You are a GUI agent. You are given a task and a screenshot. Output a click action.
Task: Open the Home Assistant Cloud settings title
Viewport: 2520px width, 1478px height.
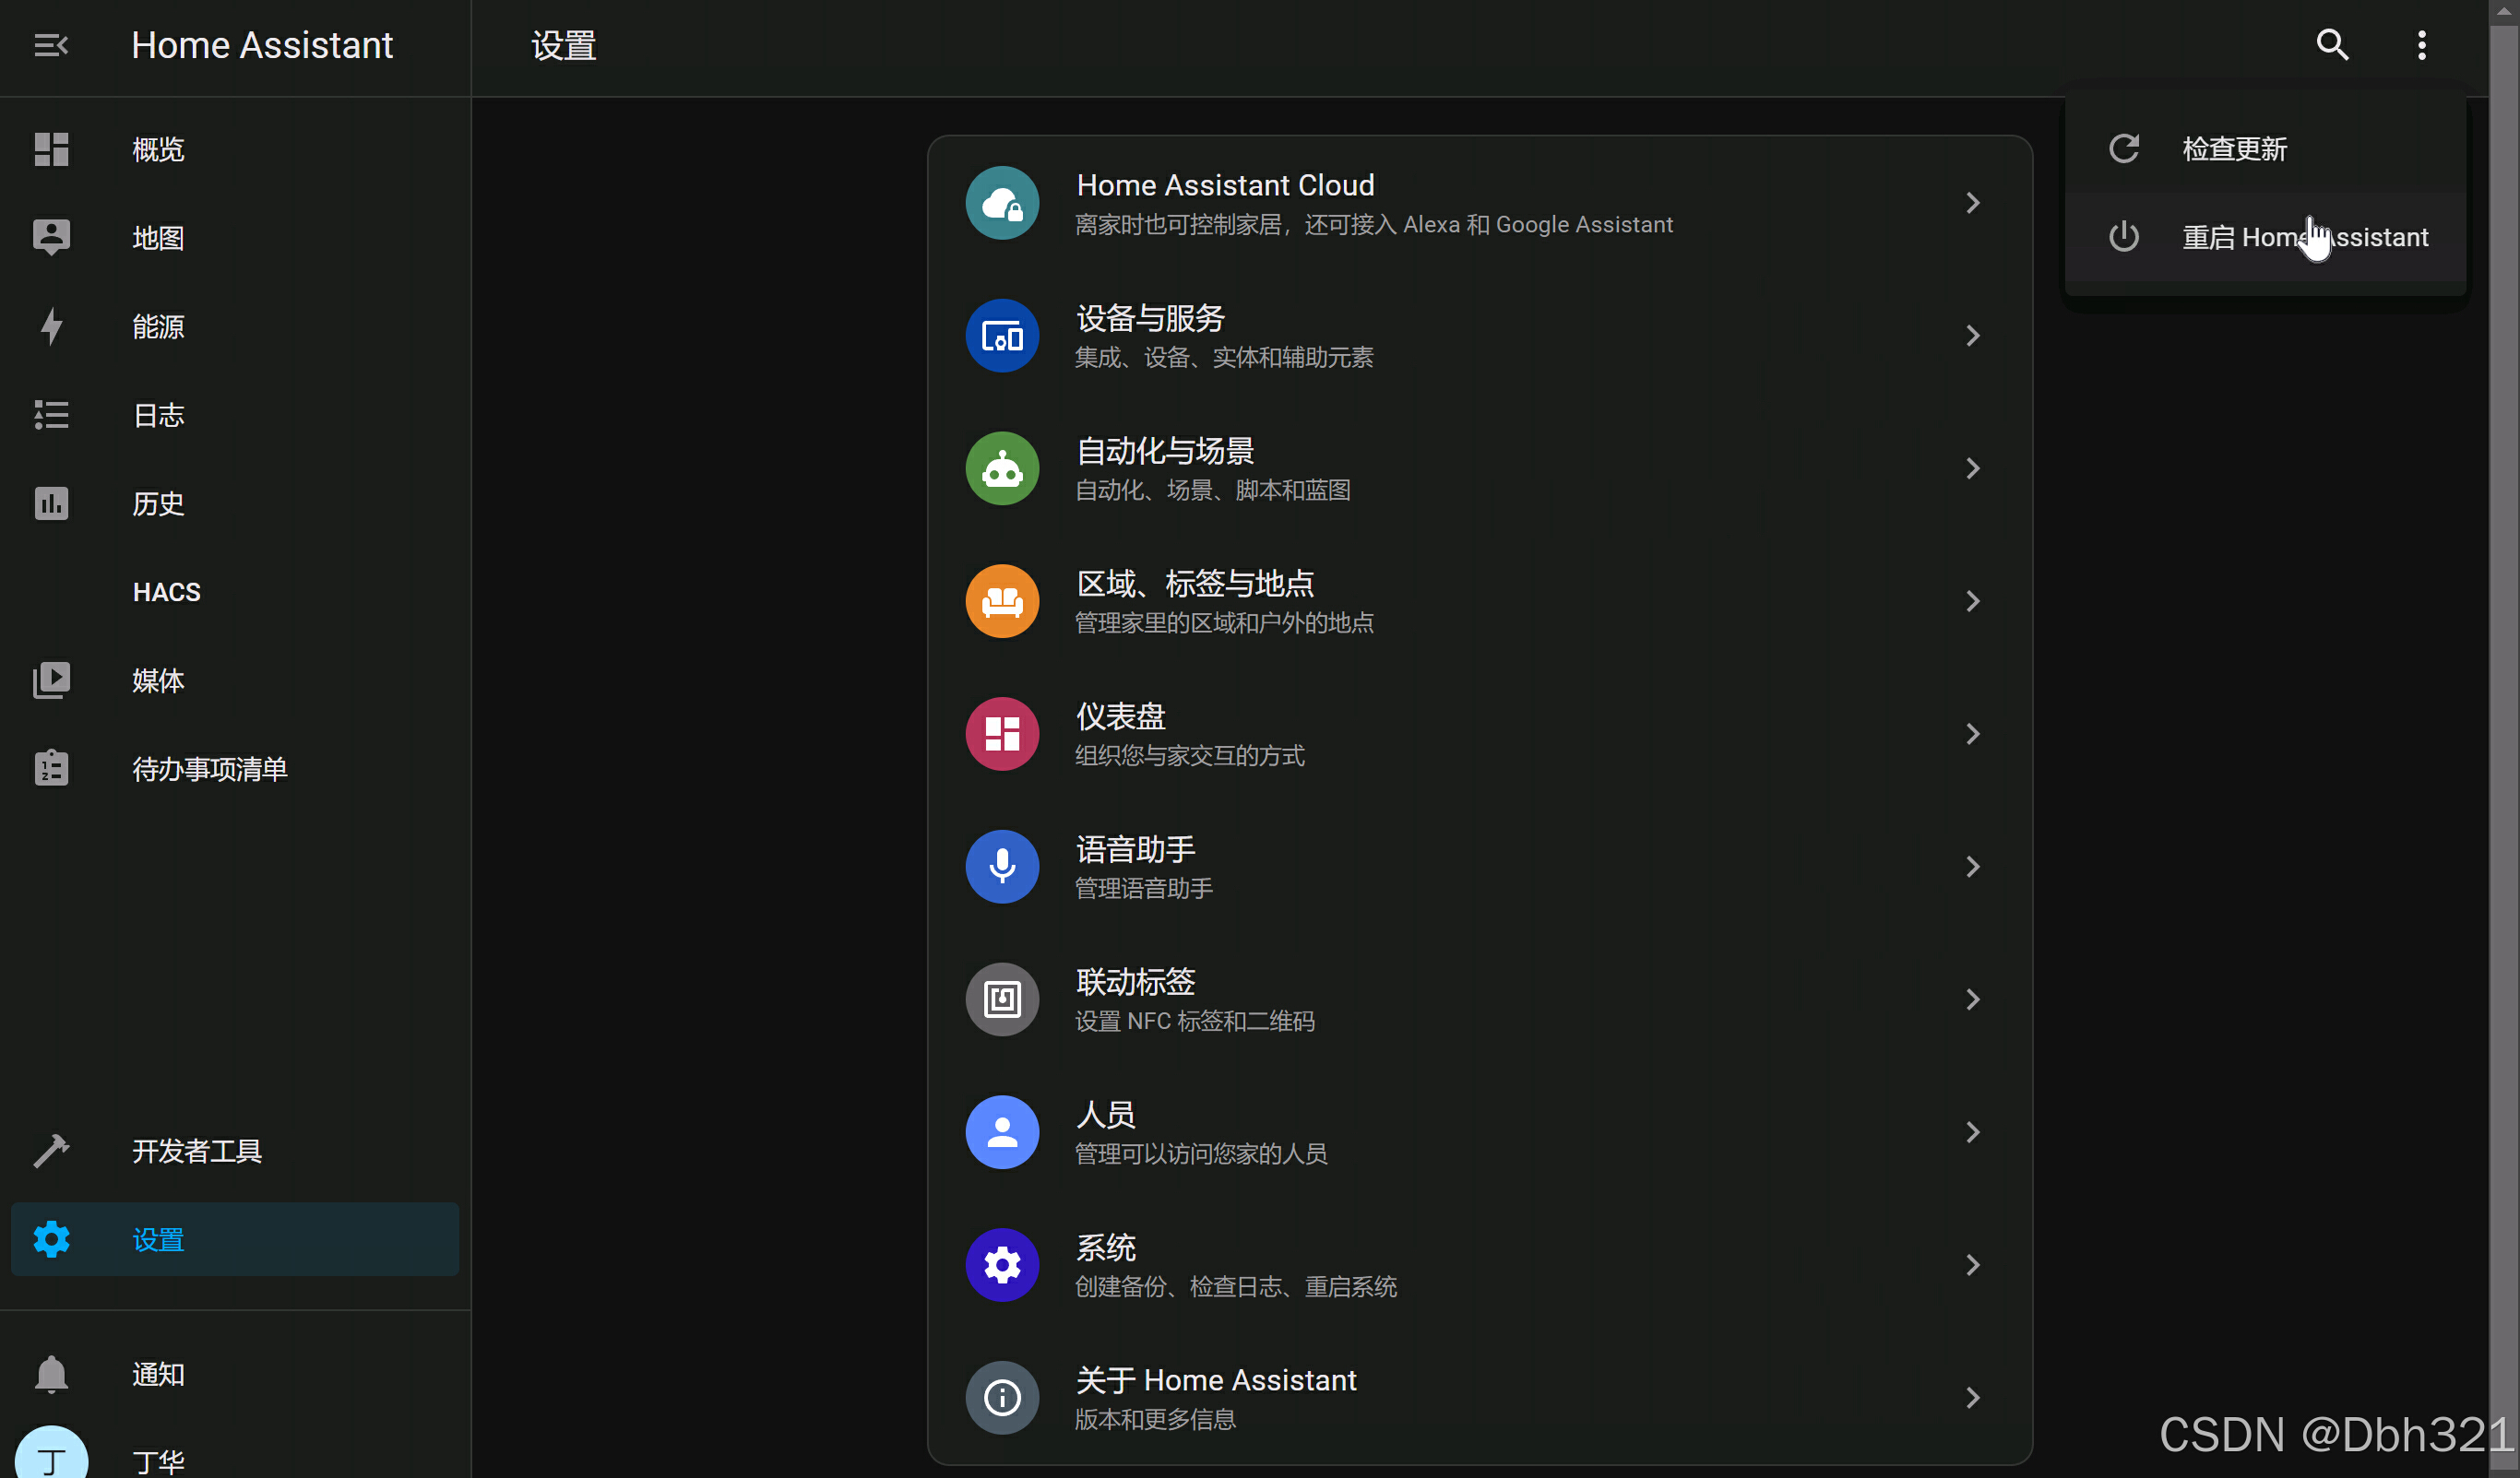[x=1225, y=186]
